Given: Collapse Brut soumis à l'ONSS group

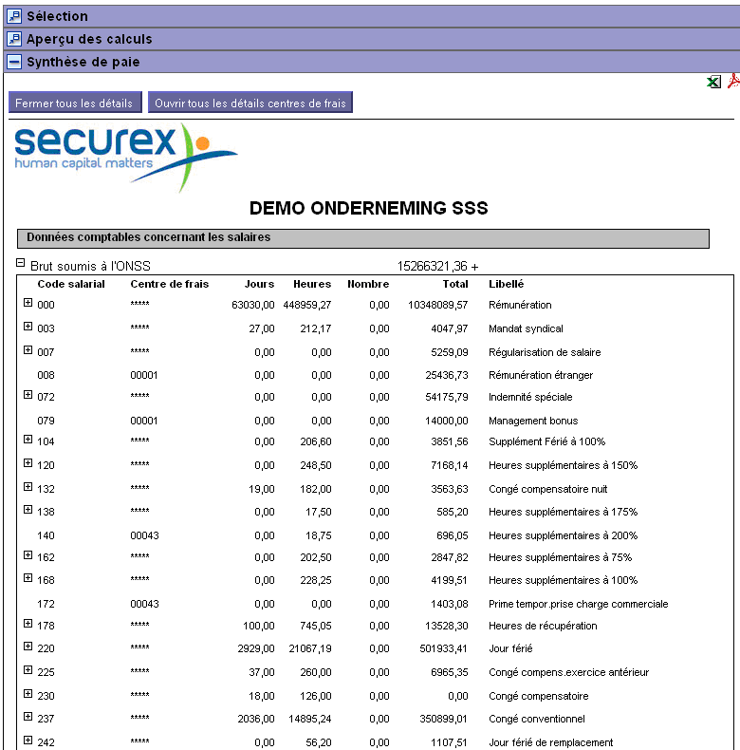Looking at the screenshot, I should pos(20,263).
